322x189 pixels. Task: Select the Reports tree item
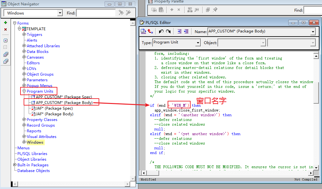click(34, 131)
